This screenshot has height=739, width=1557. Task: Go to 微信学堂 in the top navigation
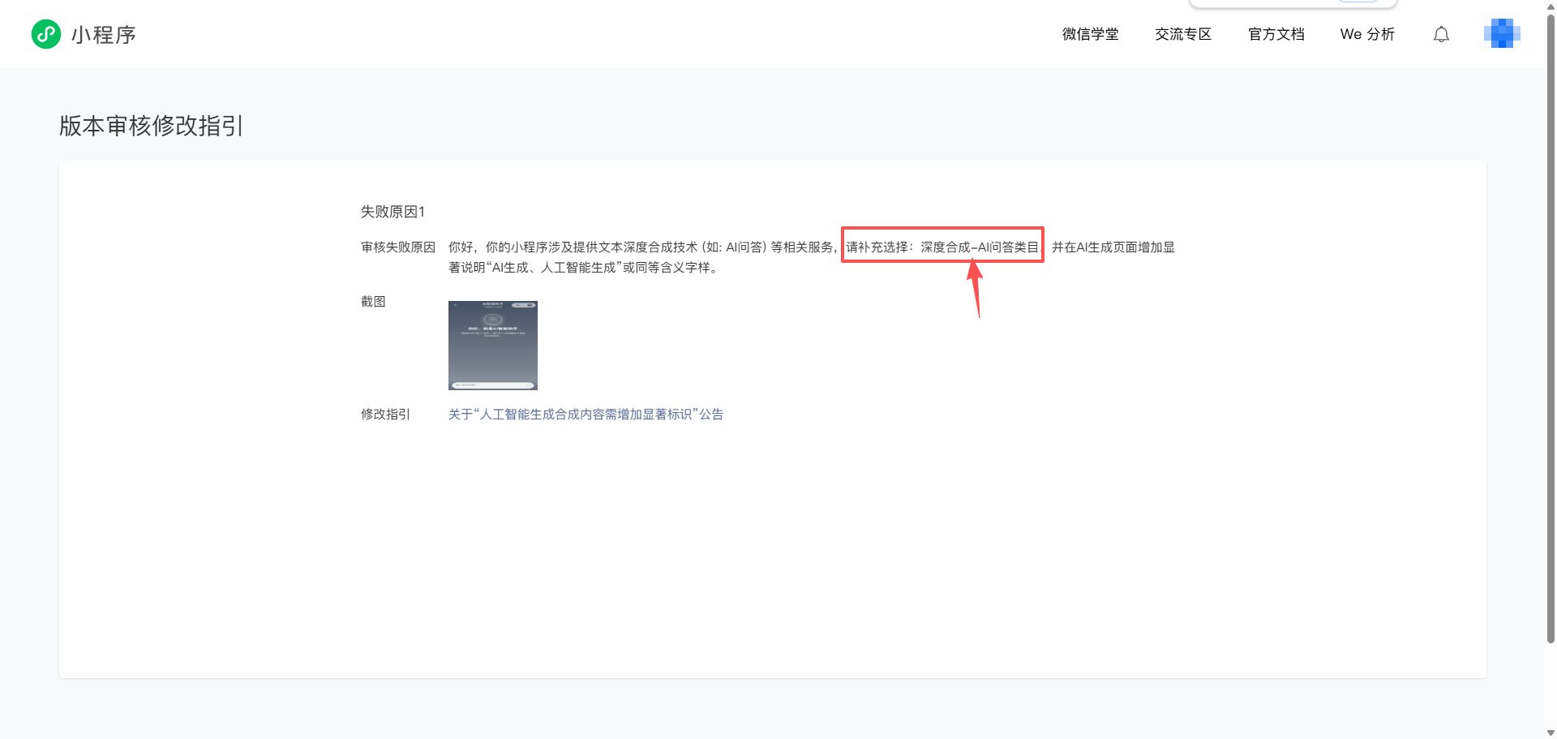(x=1090, y=34)
